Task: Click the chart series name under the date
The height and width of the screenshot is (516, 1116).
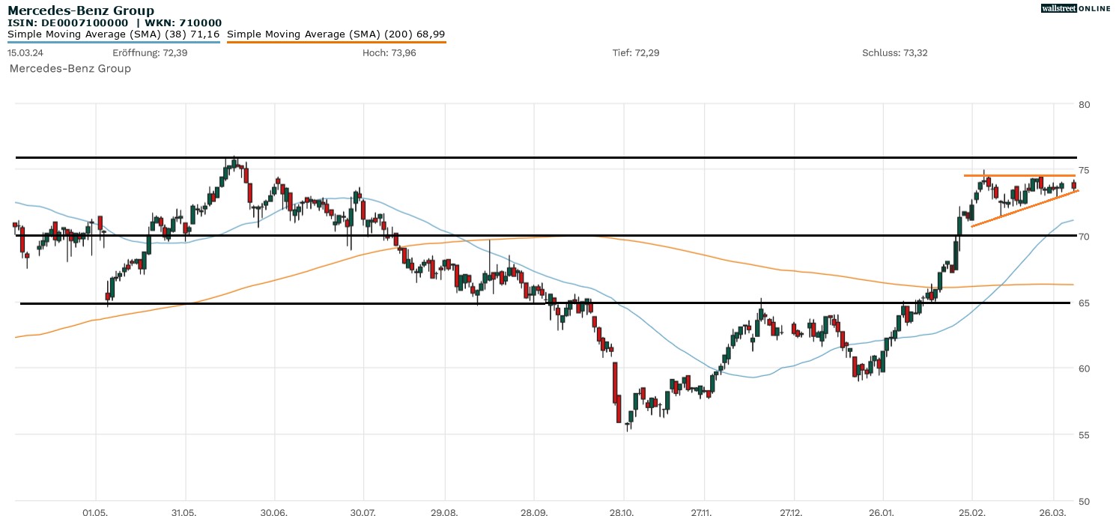Action: [70, 69]
